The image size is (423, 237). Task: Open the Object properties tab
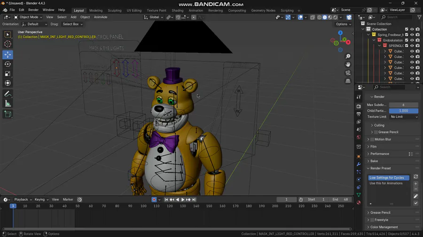click(x=359, y=156)
